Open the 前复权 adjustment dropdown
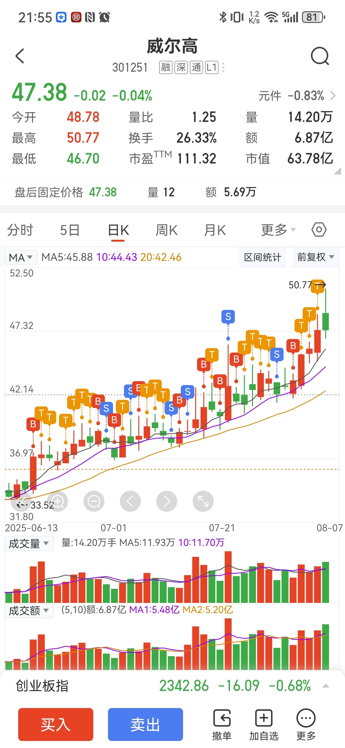The height and width of the screenshot is (748, 345). pos(316,257)
